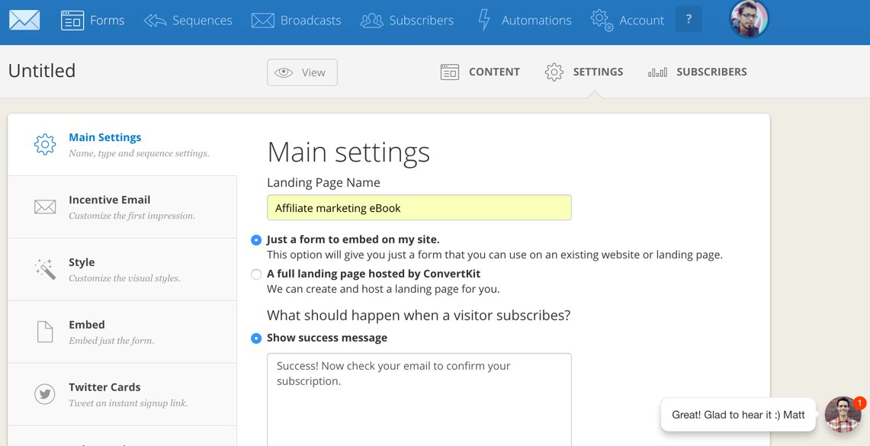Click the View button

tap(302, 72)
